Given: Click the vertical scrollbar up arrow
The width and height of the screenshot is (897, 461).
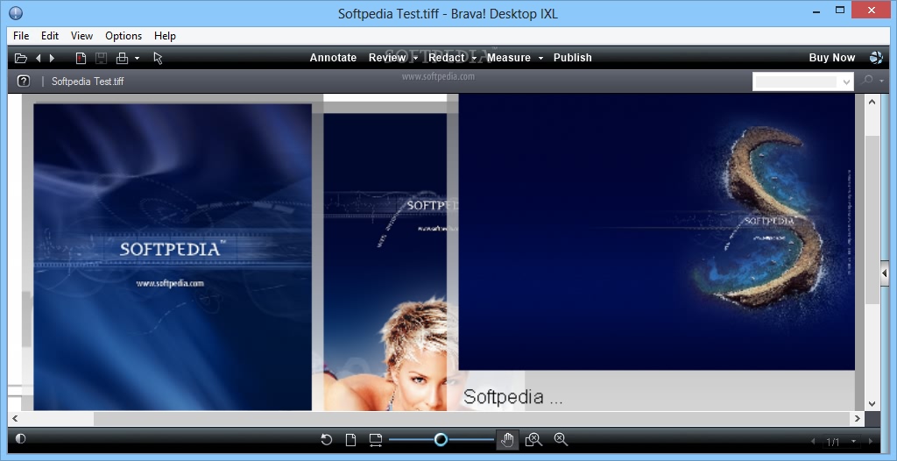Looking at the screenshot, I should (x=872, y=102).
